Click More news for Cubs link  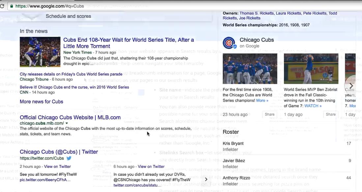41,102
